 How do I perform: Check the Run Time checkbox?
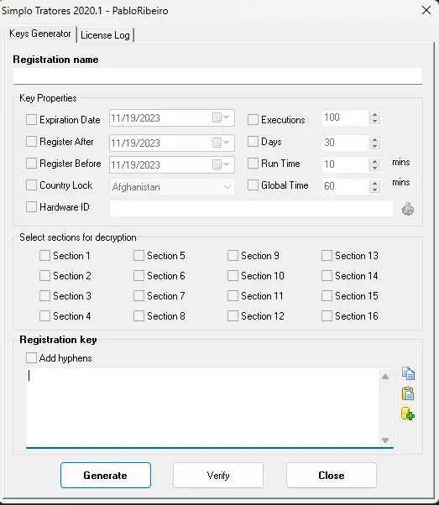(x=253, y=164)
